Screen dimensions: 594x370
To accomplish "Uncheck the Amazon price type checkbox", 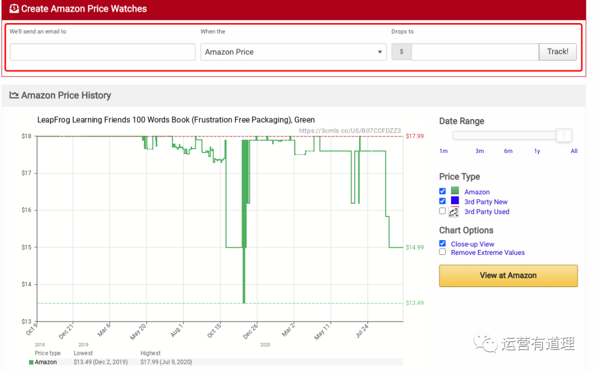I will tap(443, 192).
